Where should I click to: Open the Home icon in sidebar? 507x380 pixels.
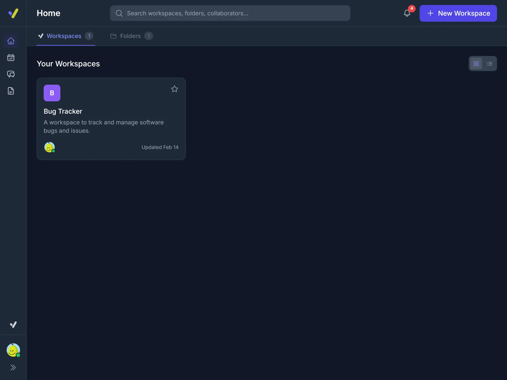pos(11,41)
